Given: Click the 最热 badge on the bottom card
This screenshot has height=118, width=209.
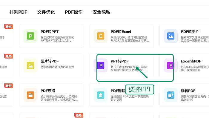Looking at the screenshot, I should point(79,115).
